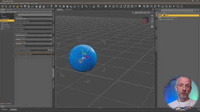Open the viewport draw style sphere icon

point(133,13)
